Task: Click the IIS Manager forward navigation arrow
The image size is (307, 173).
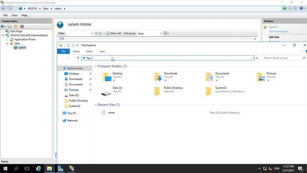Action: (x=11, y=9)
